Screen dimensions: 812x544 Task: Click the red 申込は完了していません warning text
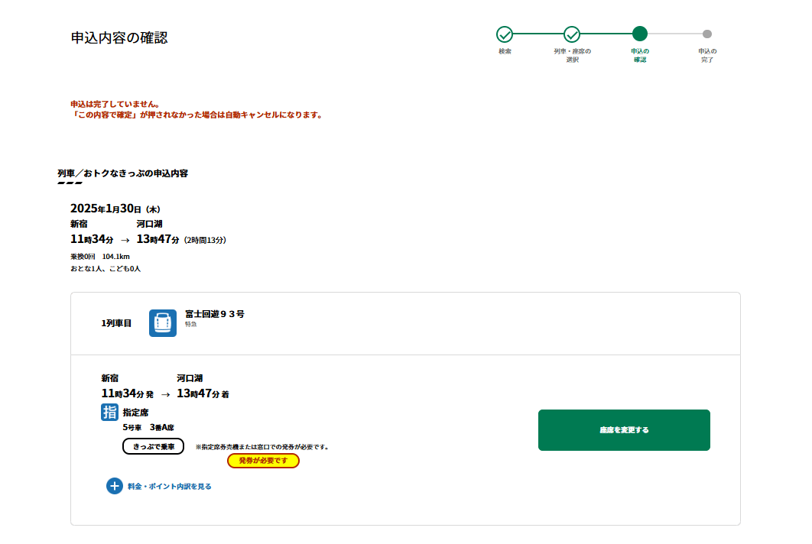click(115, 104)
